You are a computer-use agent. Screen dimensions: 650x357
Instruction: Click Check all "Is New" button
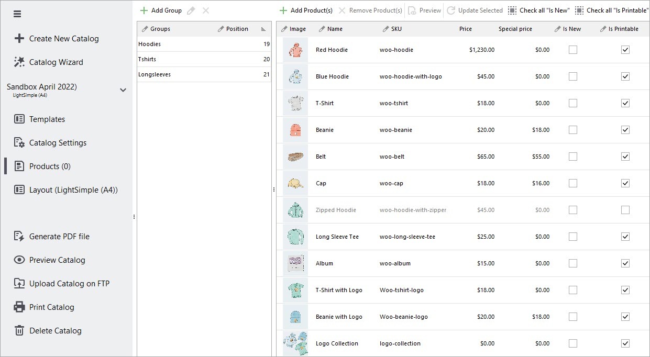pyautogui.click(x=538, y=10)
